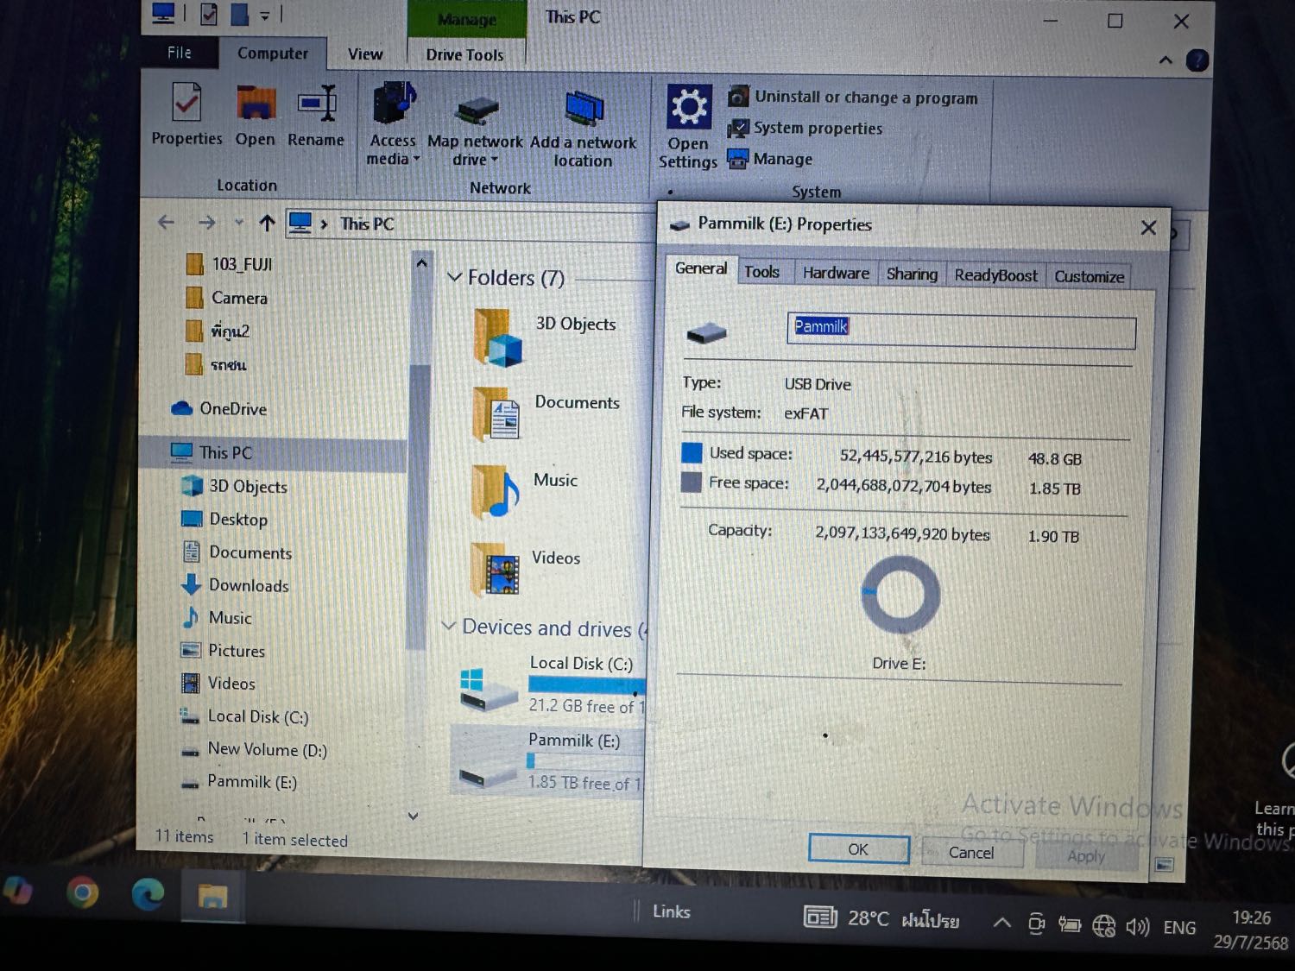This screenshot has width=1295, height=971.
Task: Switch to the View ribbon tab
Action: pyautogui.click(x=365, y=54)
